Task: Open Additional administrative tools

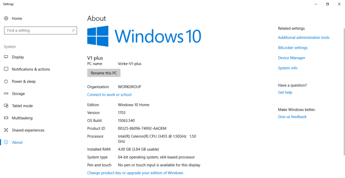Action: [304, 38]
